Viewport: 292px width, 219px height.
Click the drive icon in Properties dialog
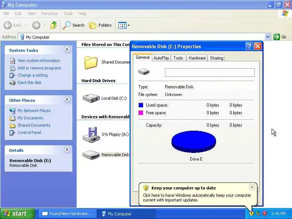tap(144, 72)
